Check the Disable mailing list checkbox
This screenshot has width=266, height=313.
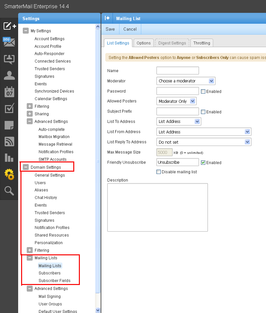[x=158, y=172]
